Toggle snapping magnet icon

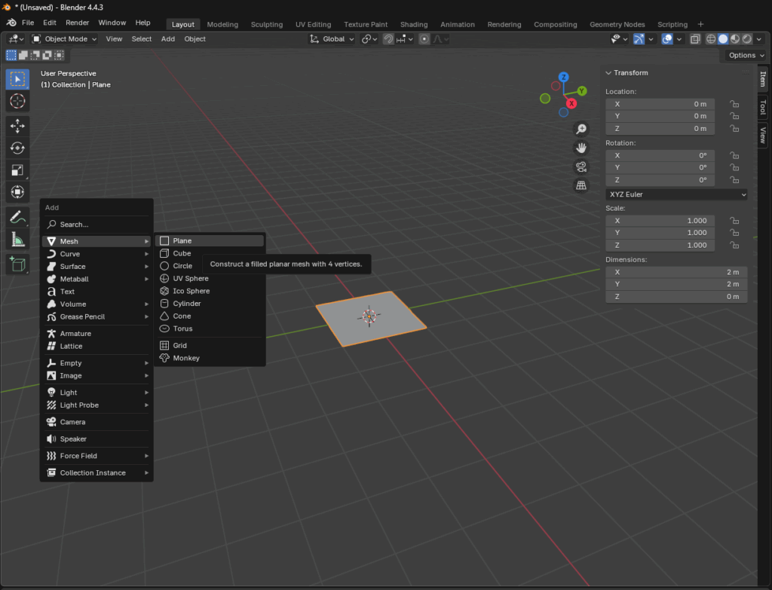(x=388, y=39)
